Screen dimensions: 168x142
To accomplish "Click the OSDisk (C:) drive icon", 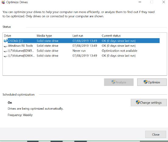I will pyautogui.click(x=6, y=41).
